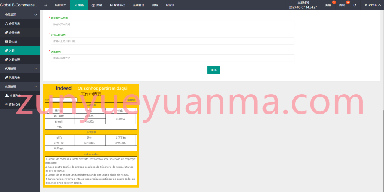The width and height of the screenshot is (384, 192).
Task: Click the 当地时间 clock display
Action: pos(303,5)
